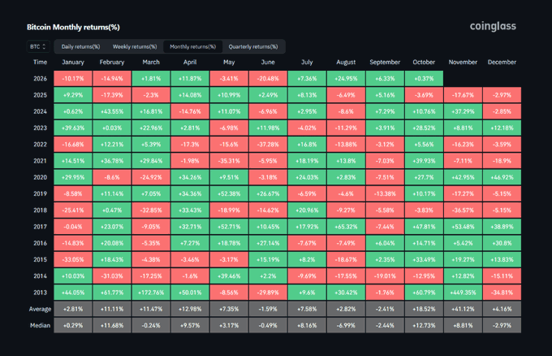Click the +172.76% cell for March 2013

pos(151,293)
